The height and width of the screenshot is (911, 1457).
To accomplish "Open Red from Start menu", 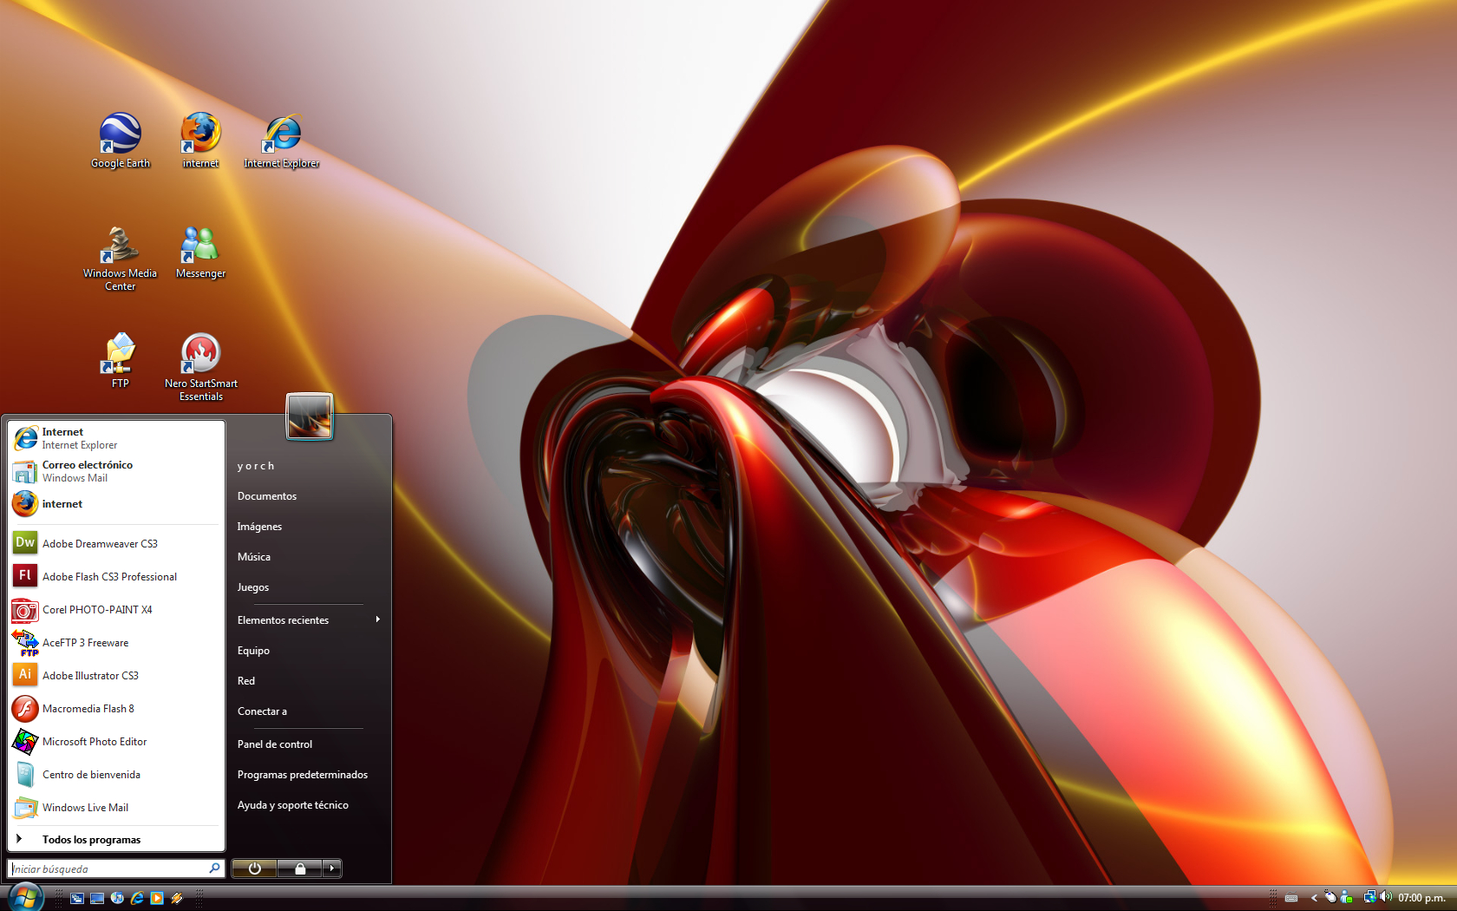I will (246, 681).
